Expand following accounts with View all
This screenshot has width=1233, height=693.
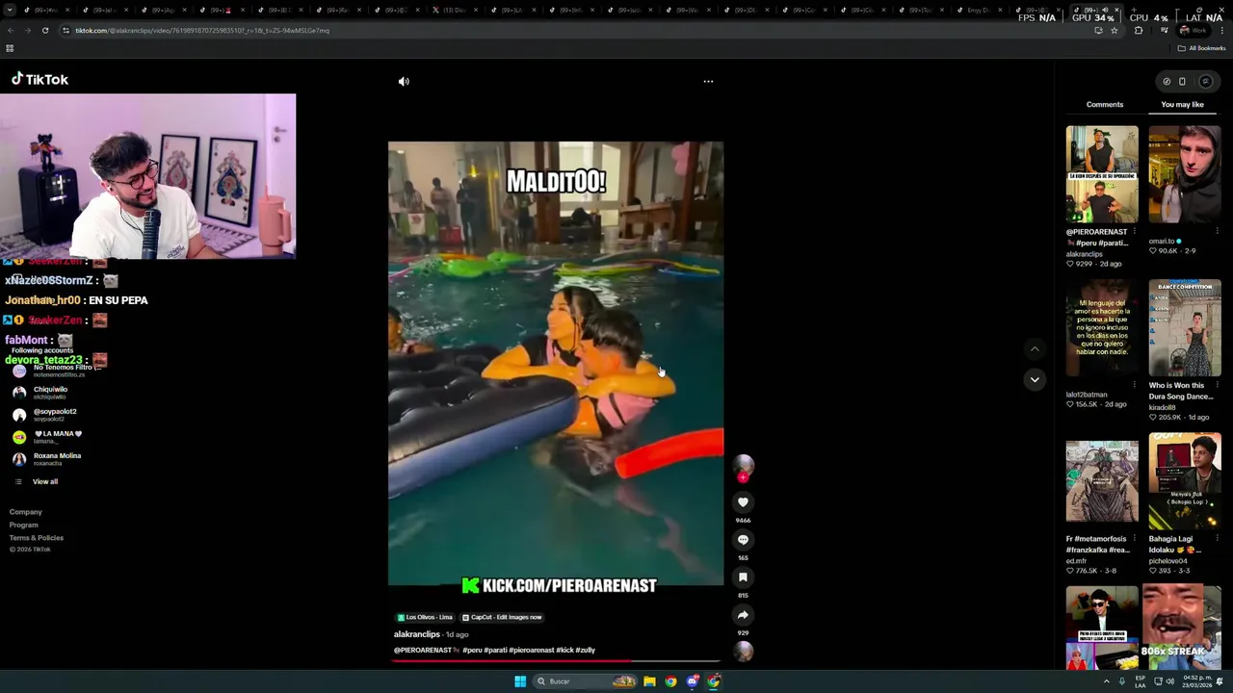pos(44,481)
